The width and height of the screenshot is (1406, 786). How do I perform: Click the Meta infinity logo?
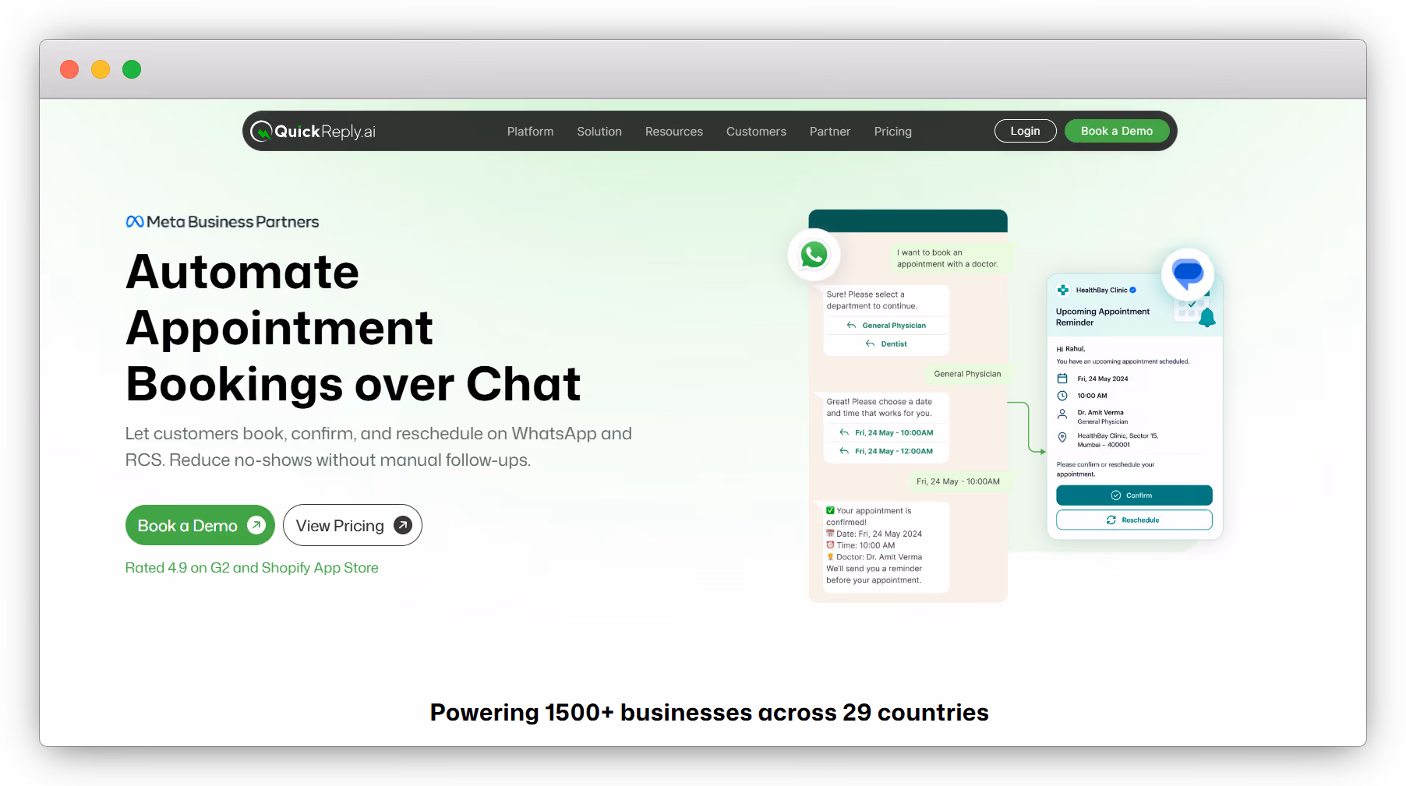134,222
